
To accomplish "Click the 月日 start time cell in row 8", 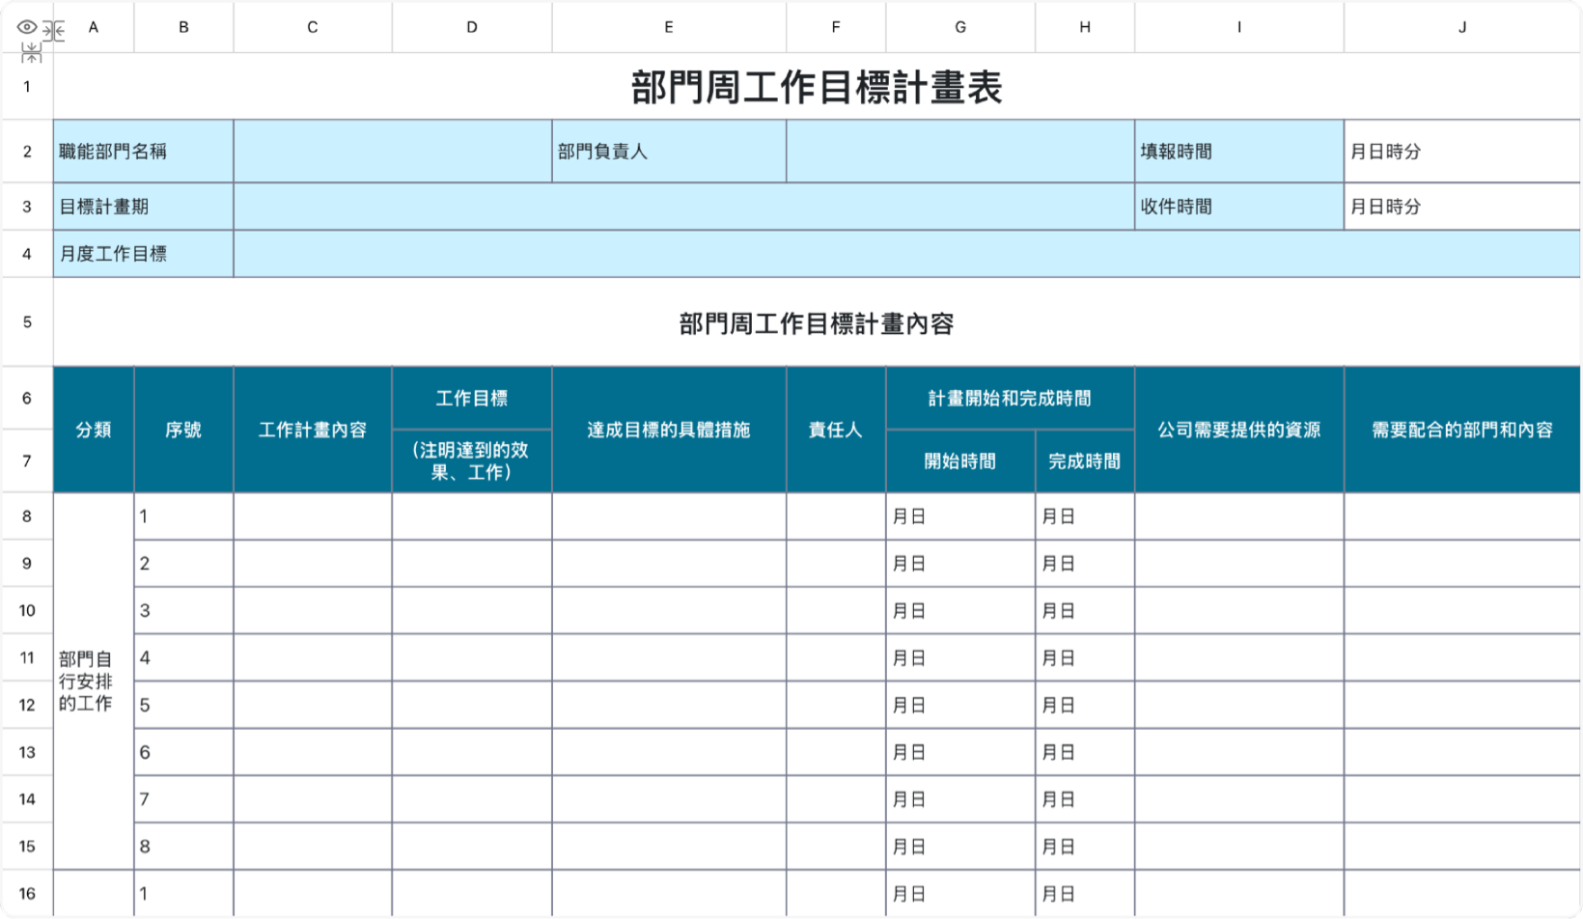I will pyautogui.click(x=960, y=516).
